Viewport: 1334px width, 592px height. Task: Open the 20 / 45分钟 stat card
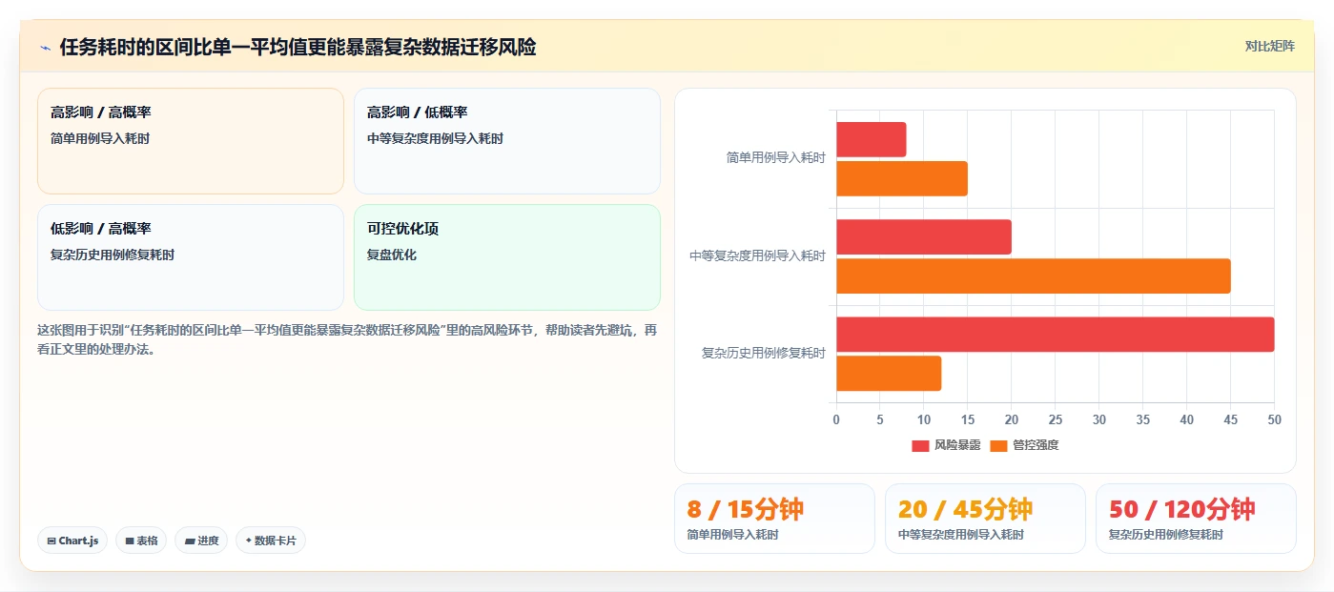pos(985,519)
